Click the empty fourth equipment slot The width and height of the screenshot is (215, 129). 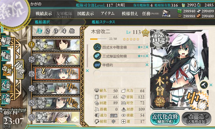pyautogui.click(x=119, y=73)
